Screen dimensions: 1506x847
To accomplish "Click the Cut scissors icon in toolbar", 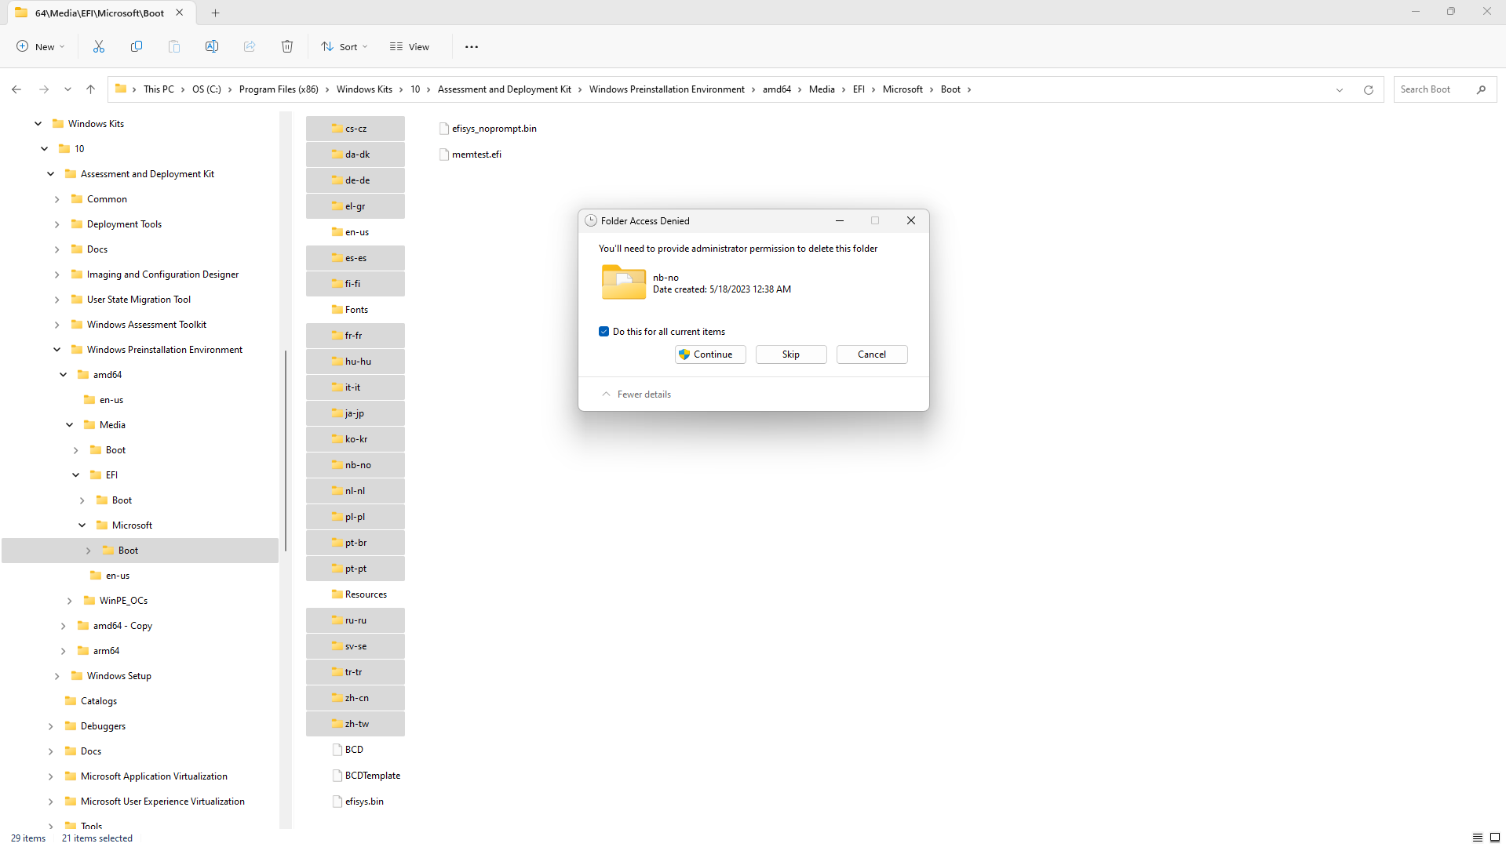I will [x=99, y=47].
